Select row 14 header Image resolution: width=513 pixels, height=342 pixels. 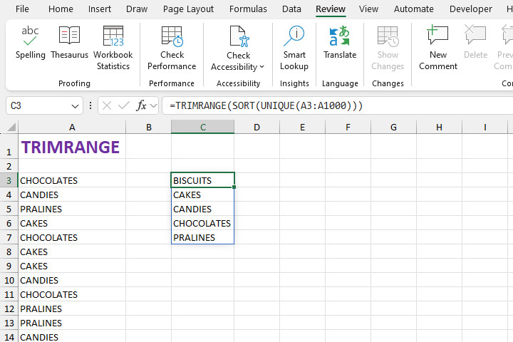[9, 336]
